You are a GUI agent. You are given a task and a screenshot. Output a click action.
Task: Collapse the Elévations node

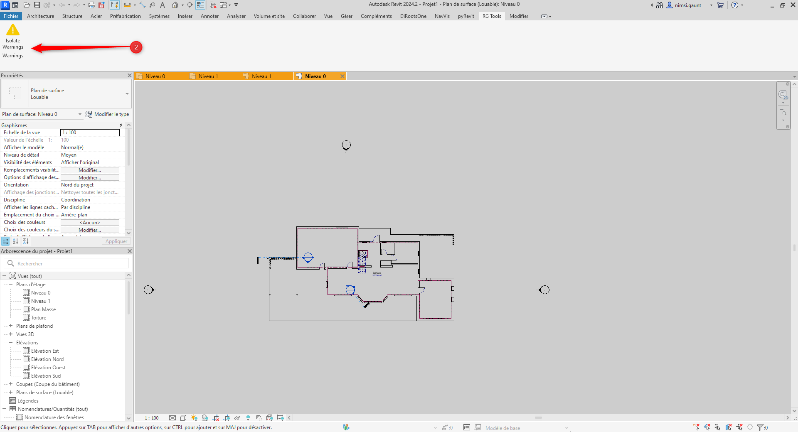point(11,343)
